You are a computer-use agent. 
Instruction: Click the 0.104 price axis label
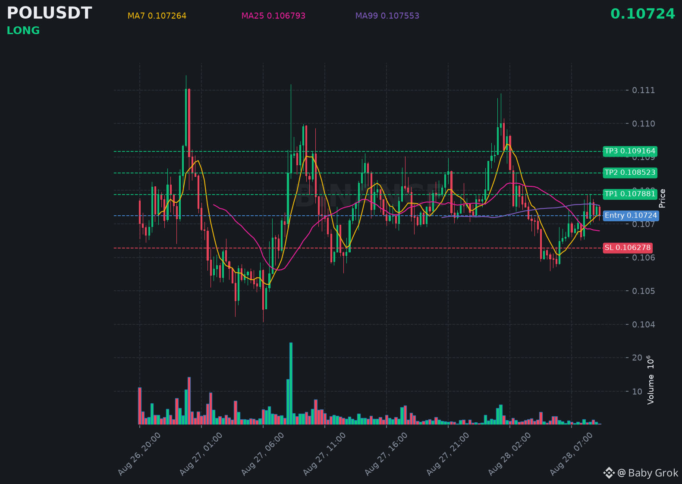[x=643, y=324]
